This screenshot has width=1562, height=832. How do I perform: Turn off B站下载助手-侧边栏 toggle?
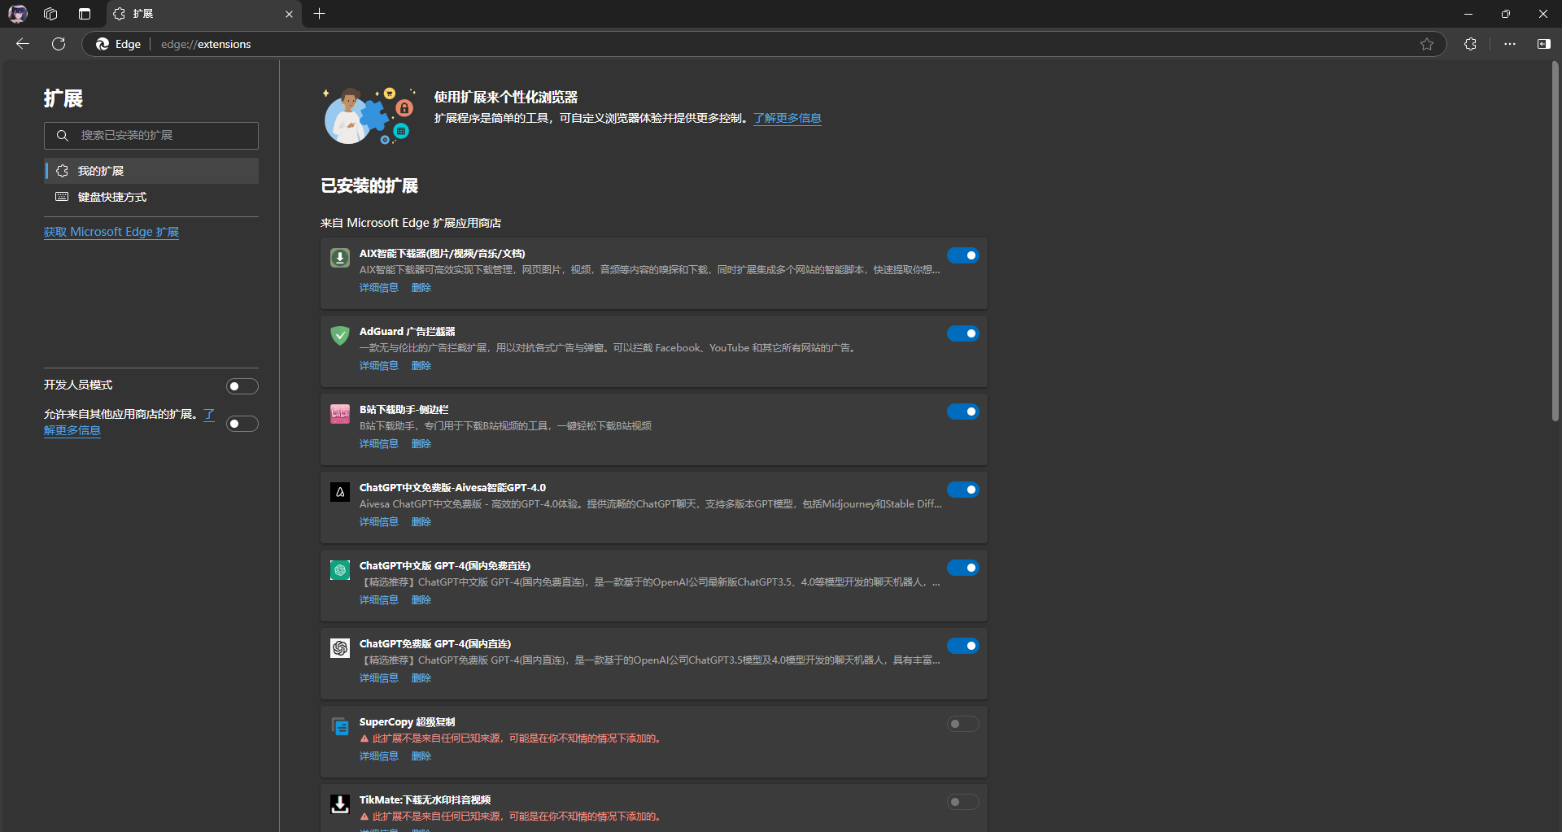click(x=962, y=412)
